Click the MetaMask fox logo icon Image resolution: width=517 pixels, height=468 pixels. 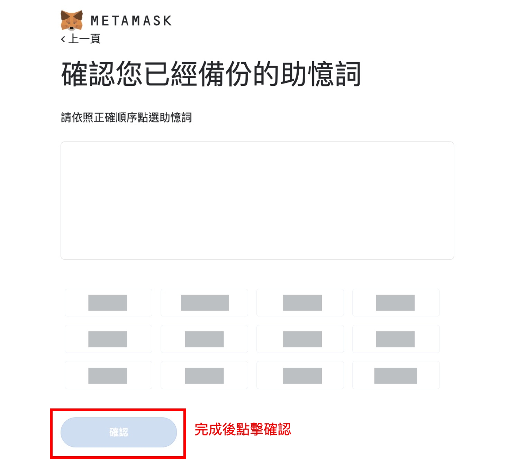(72, 20)
